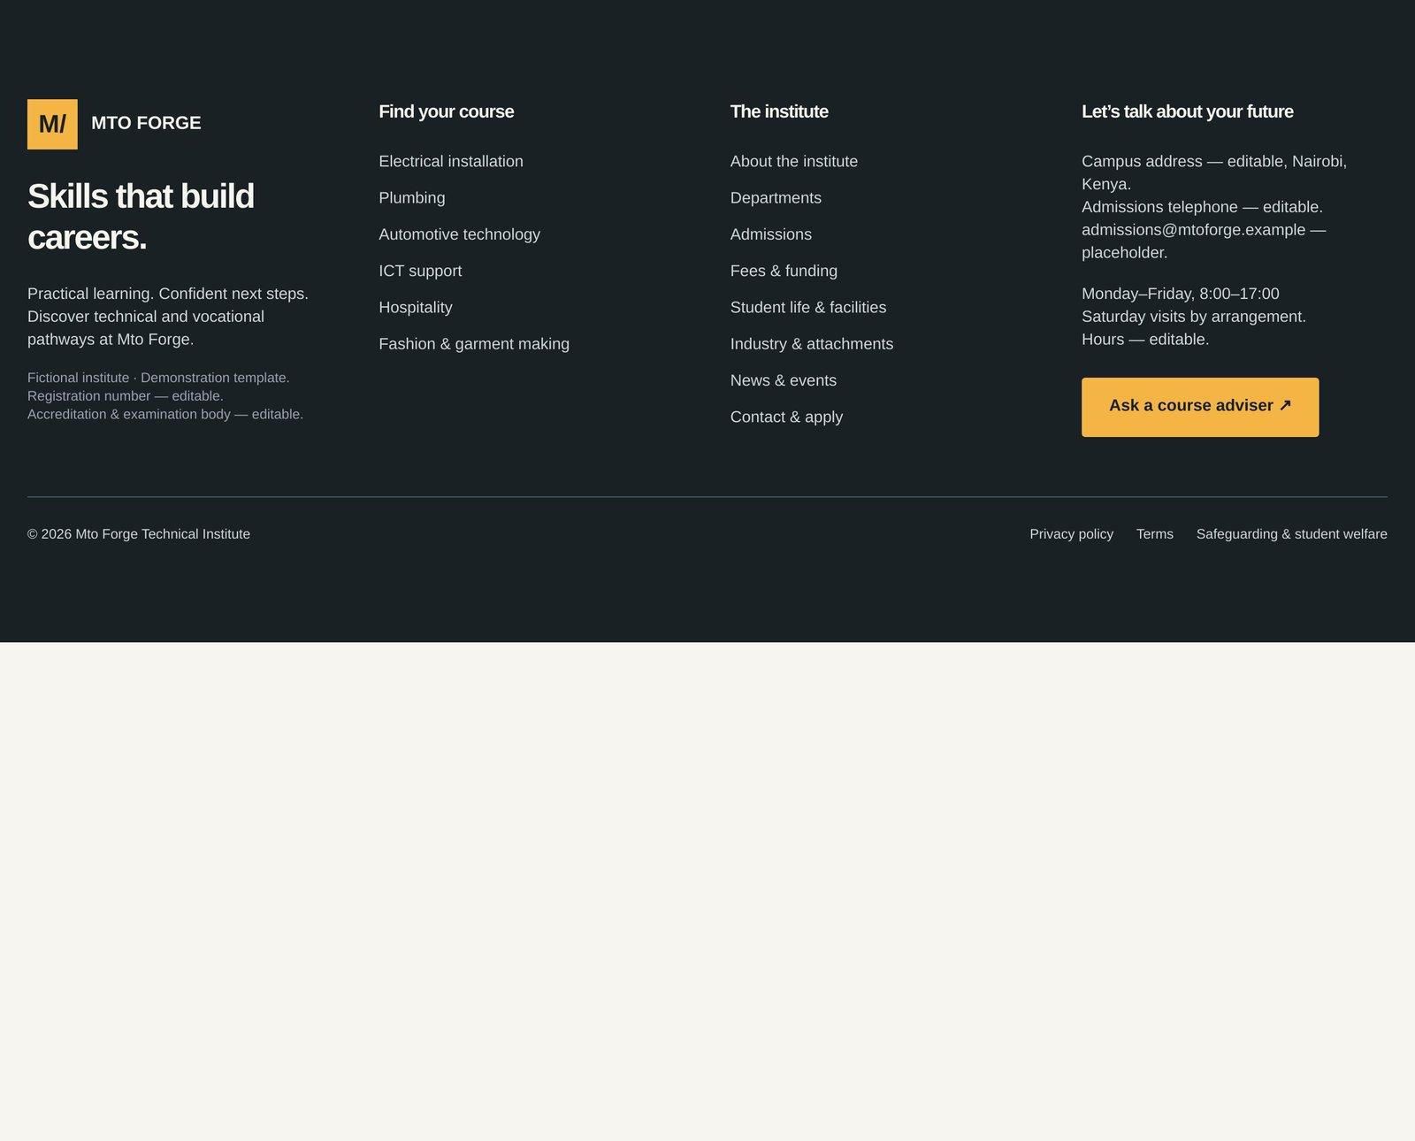The image size is (1415, 1141).
Task: Click Let's talk about your future heading
Action: pyautogui.click(x=1187, y=111)
